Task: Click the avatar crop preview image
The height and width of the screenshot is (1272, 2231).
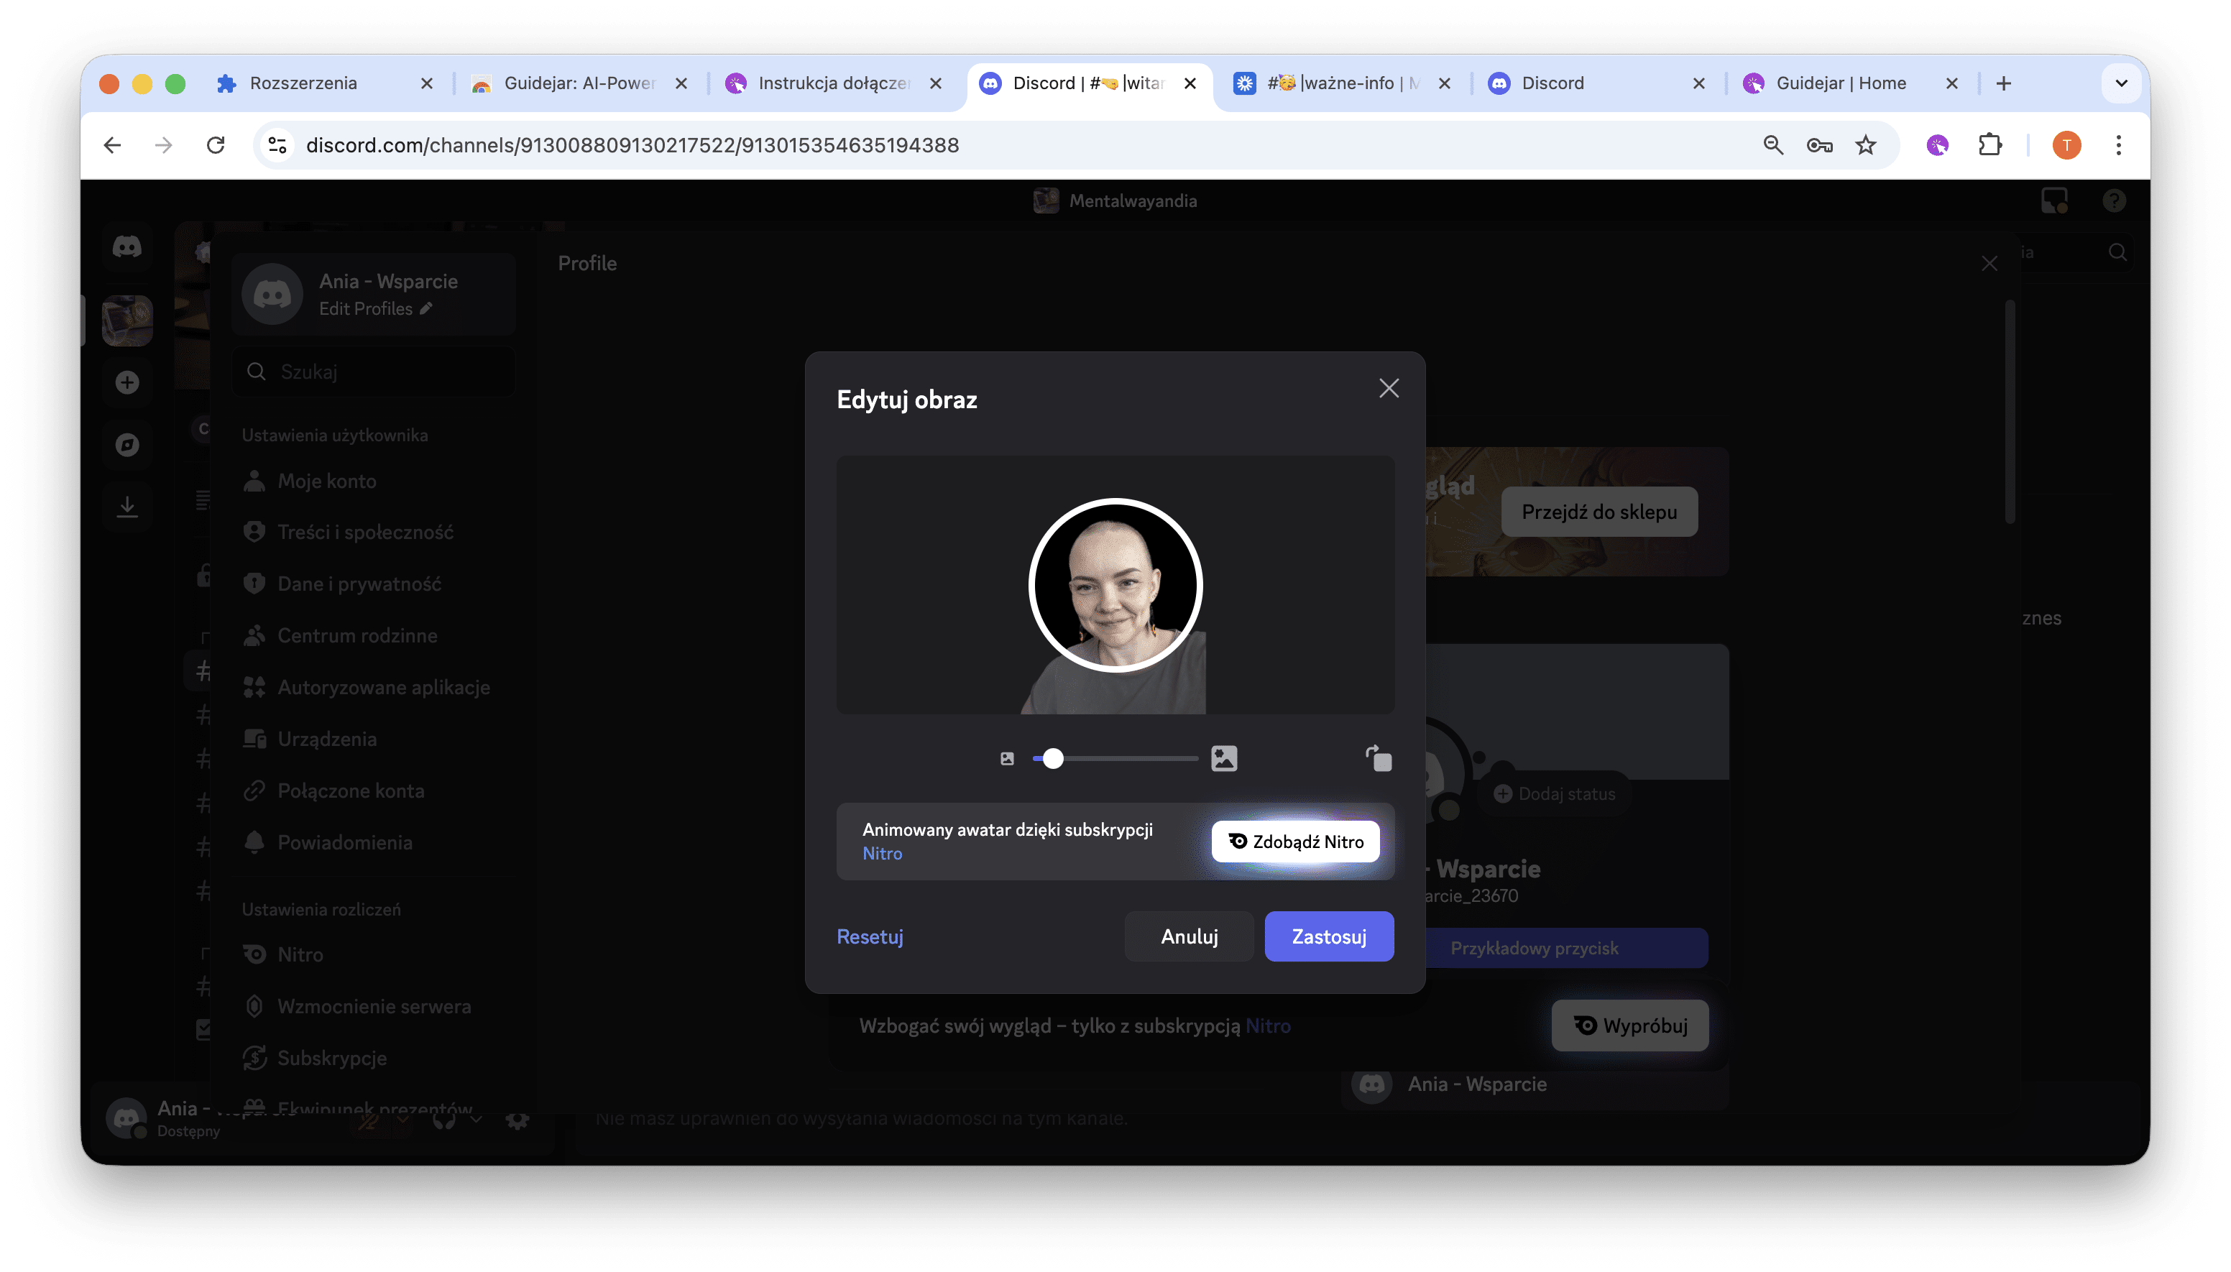Action: click(x=1115, y=585)
